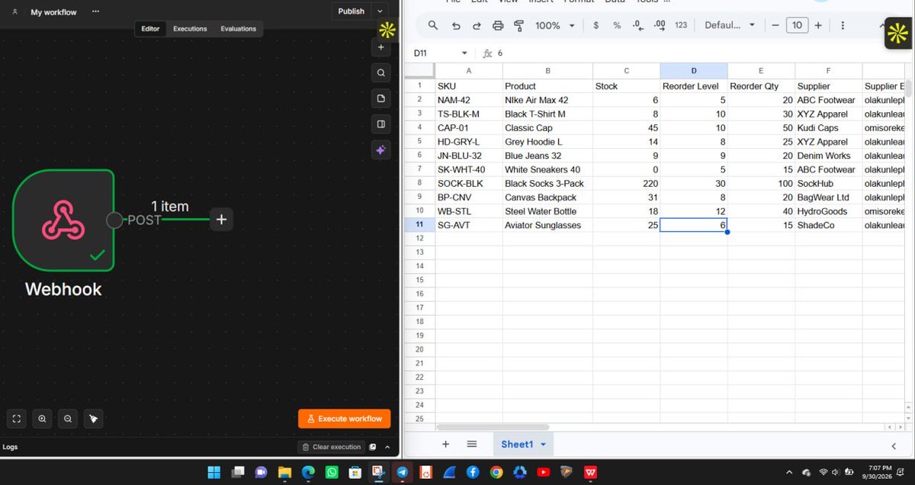Click Publish in n8n
Screen dimensions: 915x485
(352, 11)
